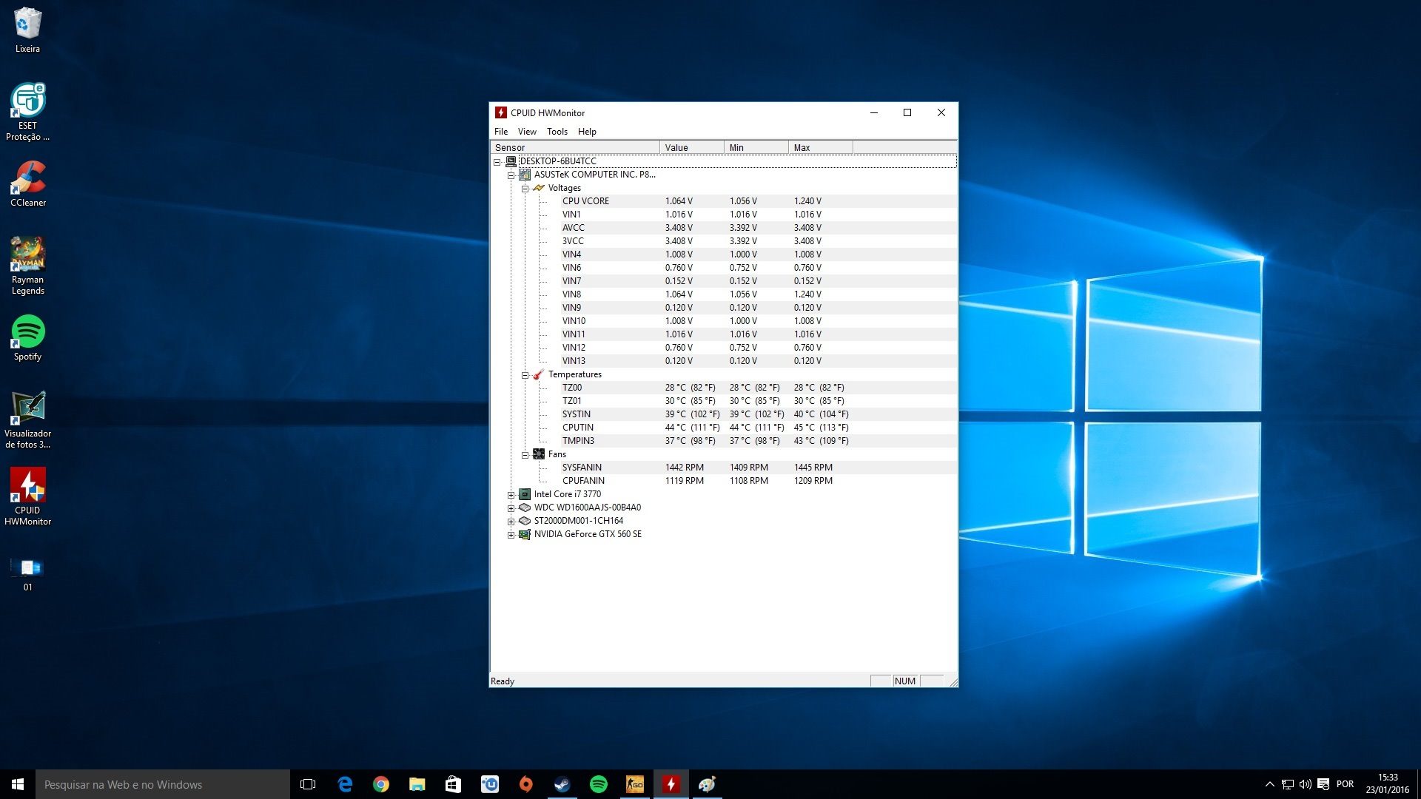Click the Pesquisar na Web search box

tap(163, 784)
